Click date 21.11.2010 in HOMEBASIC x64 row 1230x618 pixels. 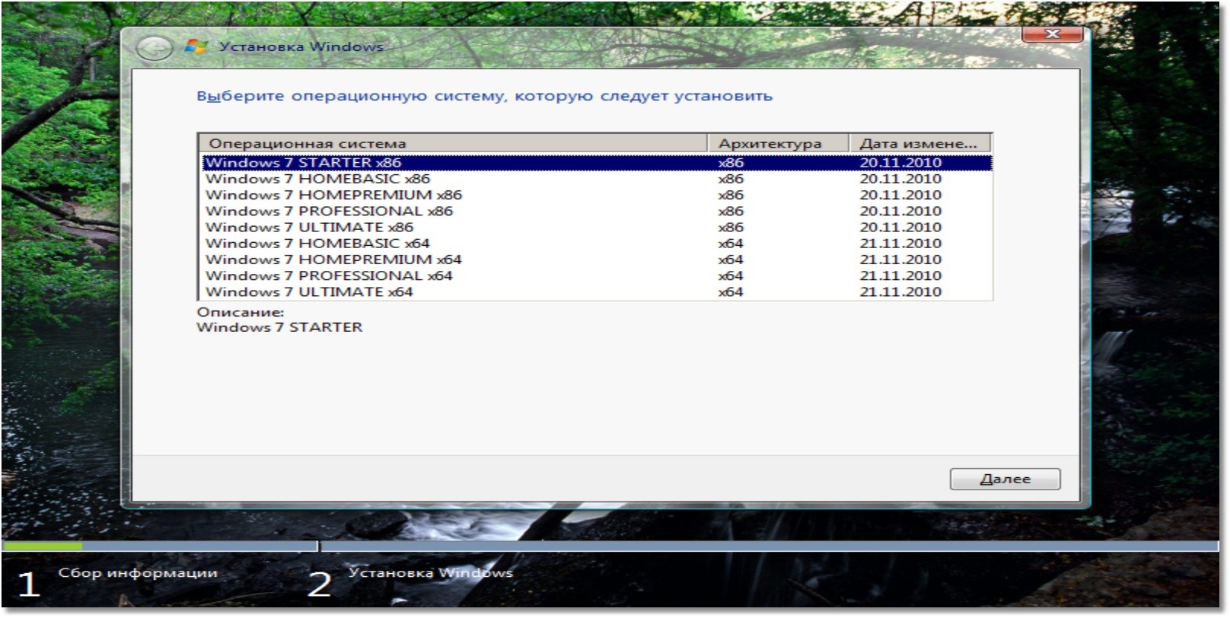click(x=900, y=244)
